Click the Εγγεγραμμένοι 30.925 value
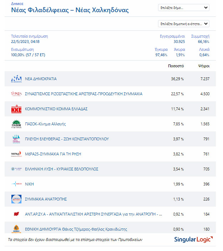Screen dimensions: 223x251 click(179, 42)
